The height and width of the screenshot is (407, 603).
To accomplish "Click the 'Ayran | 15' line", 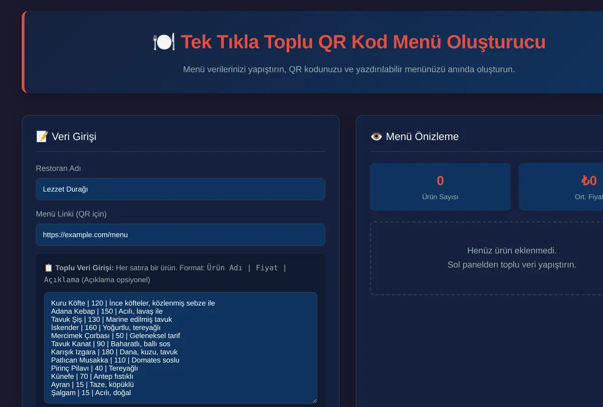I will click(92, 384).
